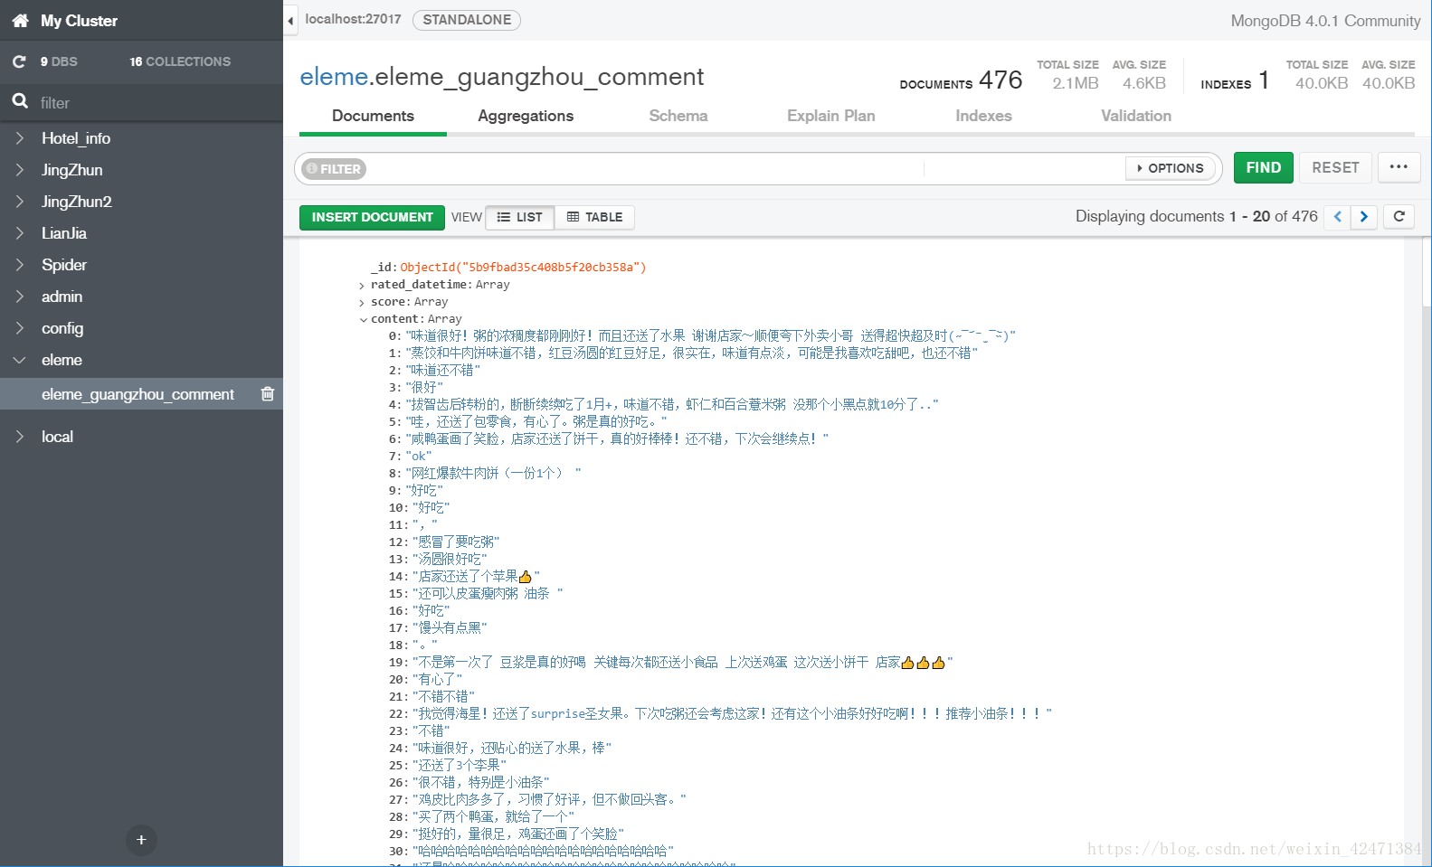The height and width of the screenshot is (867, 1432).
Task: Expand the score array field
Action: tap(363, 303)
